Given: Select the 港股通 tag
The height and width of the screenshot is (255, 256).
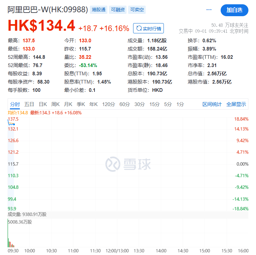Looking at the screenshot, I should [x=98, y=10].
